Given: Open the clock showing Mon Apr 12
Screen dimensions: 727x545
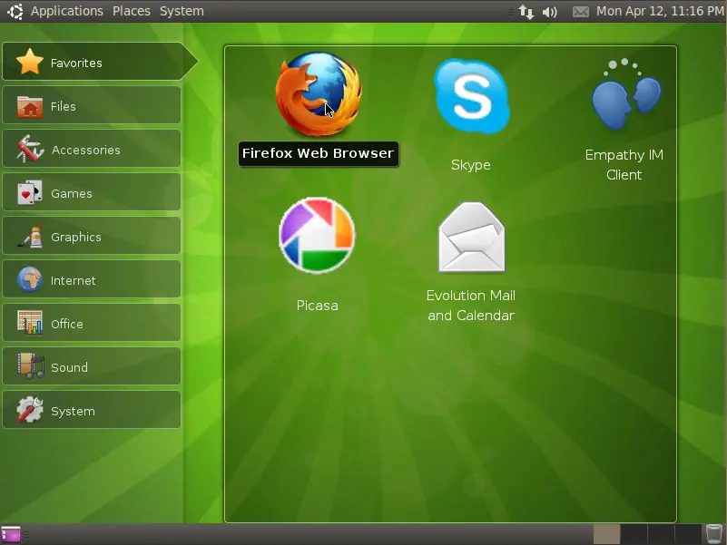Looking at the screenshot, I should click(660, 11).
